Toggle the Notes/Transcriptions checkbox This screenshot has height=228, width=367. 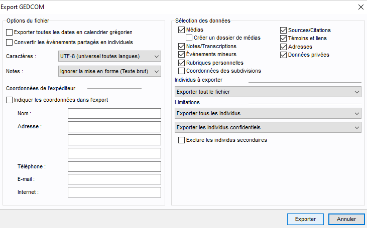pos(182,46)
